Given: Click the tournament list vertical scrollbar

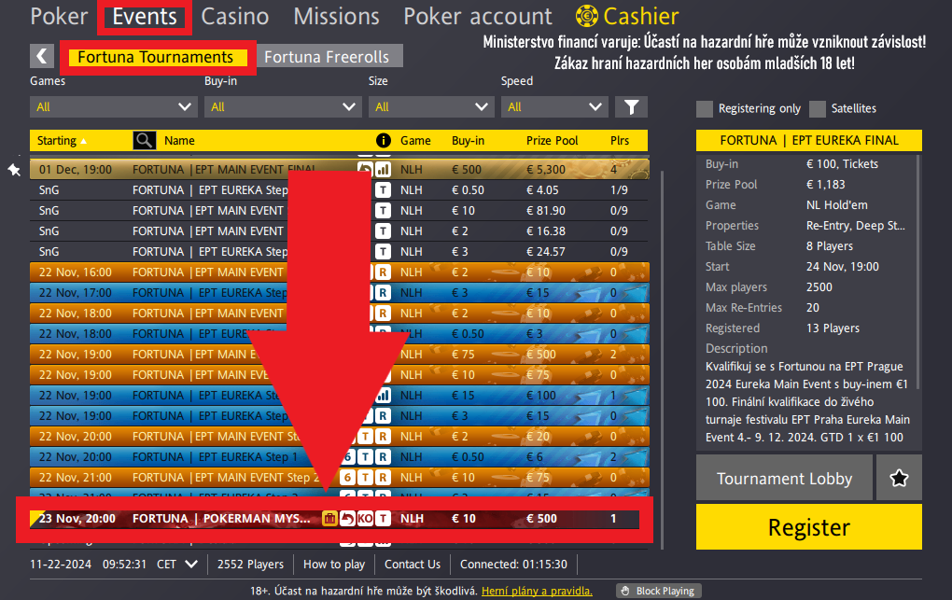Looking at the screenshot, I should pos(661,358).
